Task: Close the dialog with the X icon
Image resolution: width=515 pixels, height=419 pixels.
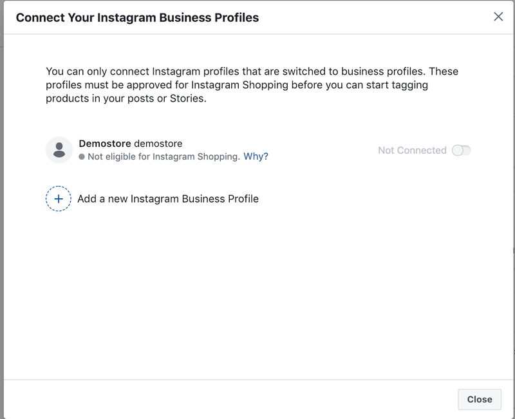Action: (x=498, y=17)
